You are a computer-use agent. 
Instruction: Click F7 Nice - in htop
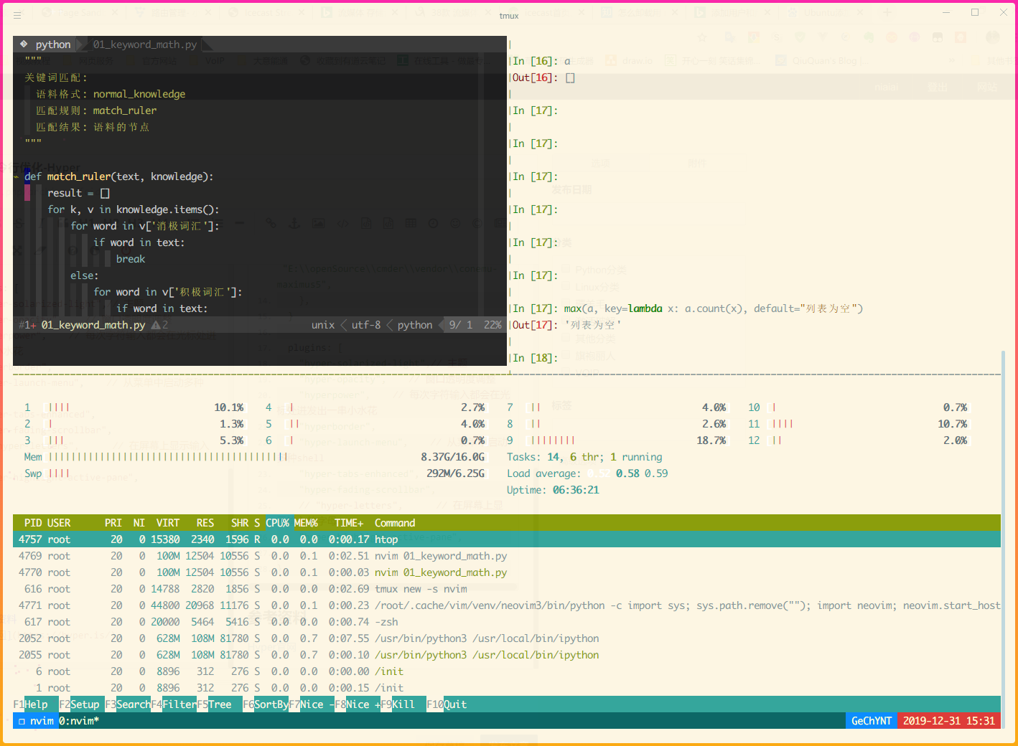[x=312, y=704]
